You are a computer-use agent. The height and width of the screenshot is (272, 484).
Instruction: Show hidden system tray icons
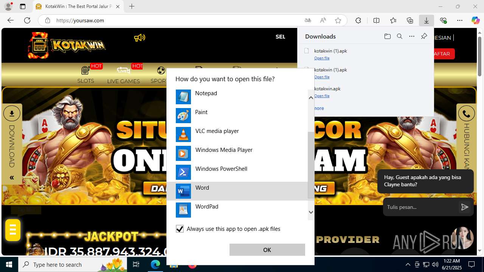click(x=408, y=264)
